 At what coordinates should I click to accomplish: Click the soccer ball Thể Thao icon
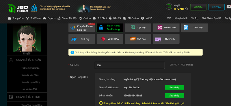point(27,18)
